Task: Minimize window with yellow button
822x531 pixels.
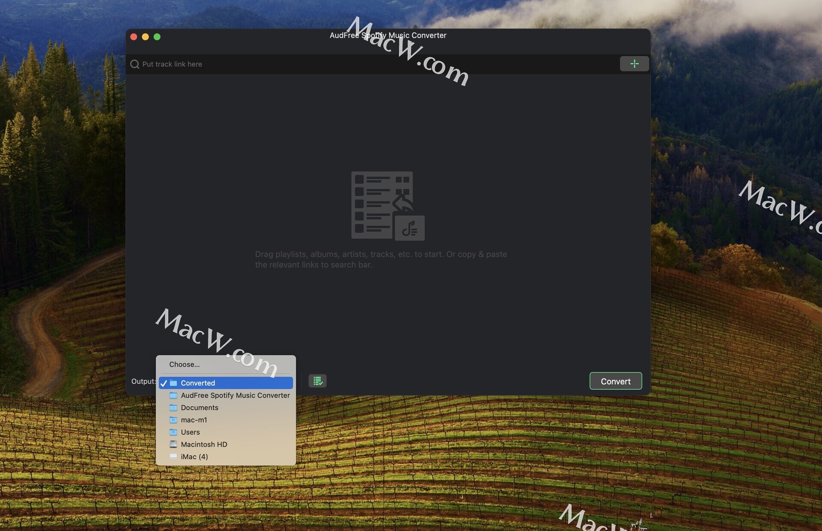Action: [x=146, y=37]
